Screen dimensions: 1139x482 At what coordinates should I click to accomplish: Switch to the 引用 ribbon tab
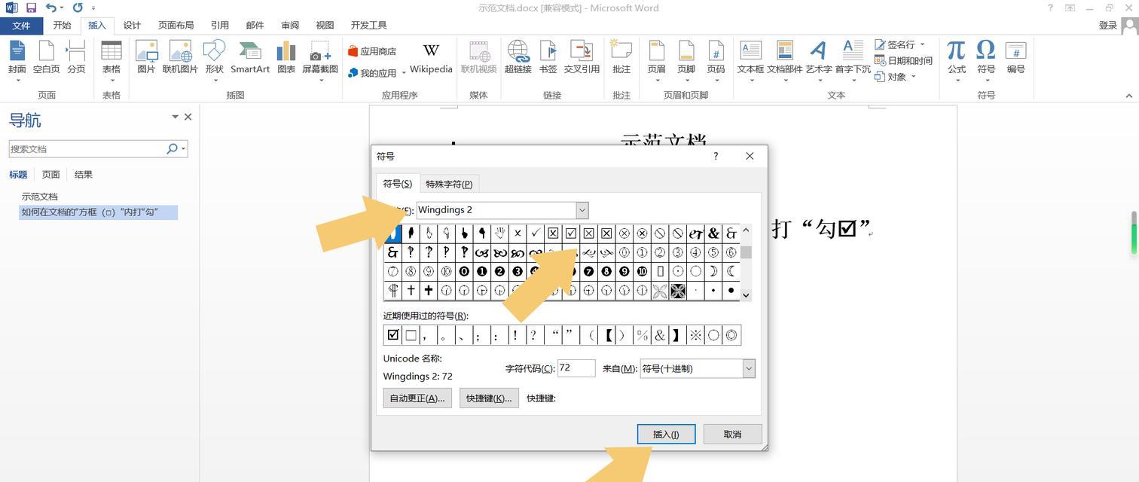220,25
